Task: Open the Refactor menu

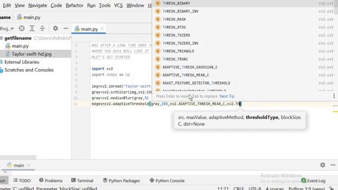Action: (x=74, y=5)
